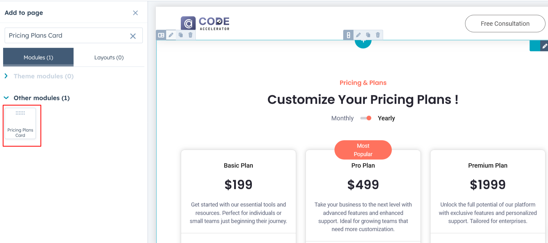Switch to the Layouts tab
This screenshot has height=243, width=548.
(109, 58)
